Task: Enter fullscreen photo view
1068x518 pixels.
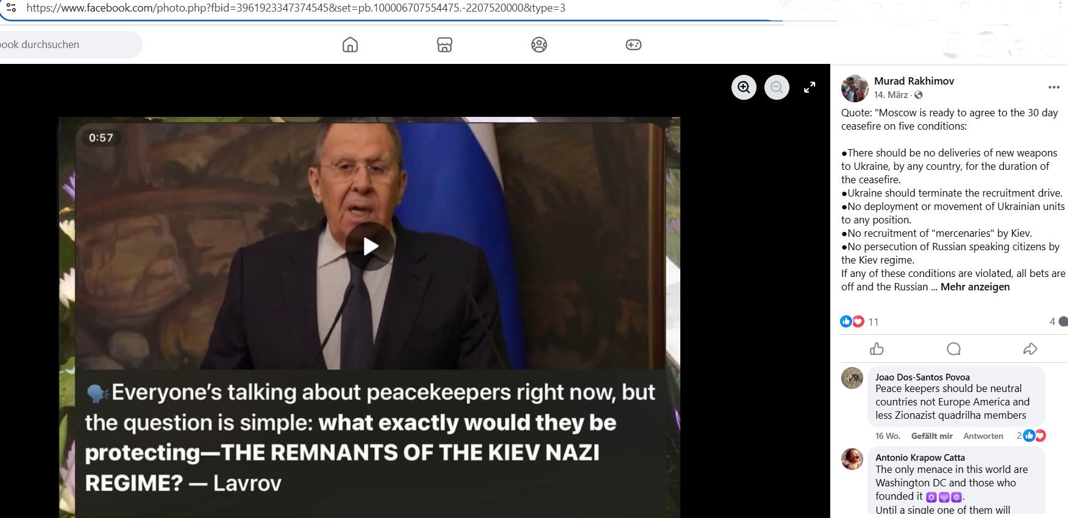Action: coord(810,88)
